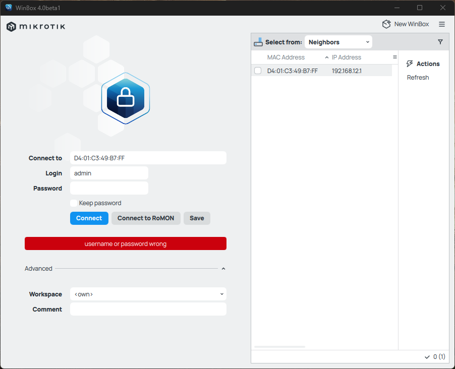Click the MikroTik logo icon
This screenshot has width=455, height=369.
tap(11, 27)
